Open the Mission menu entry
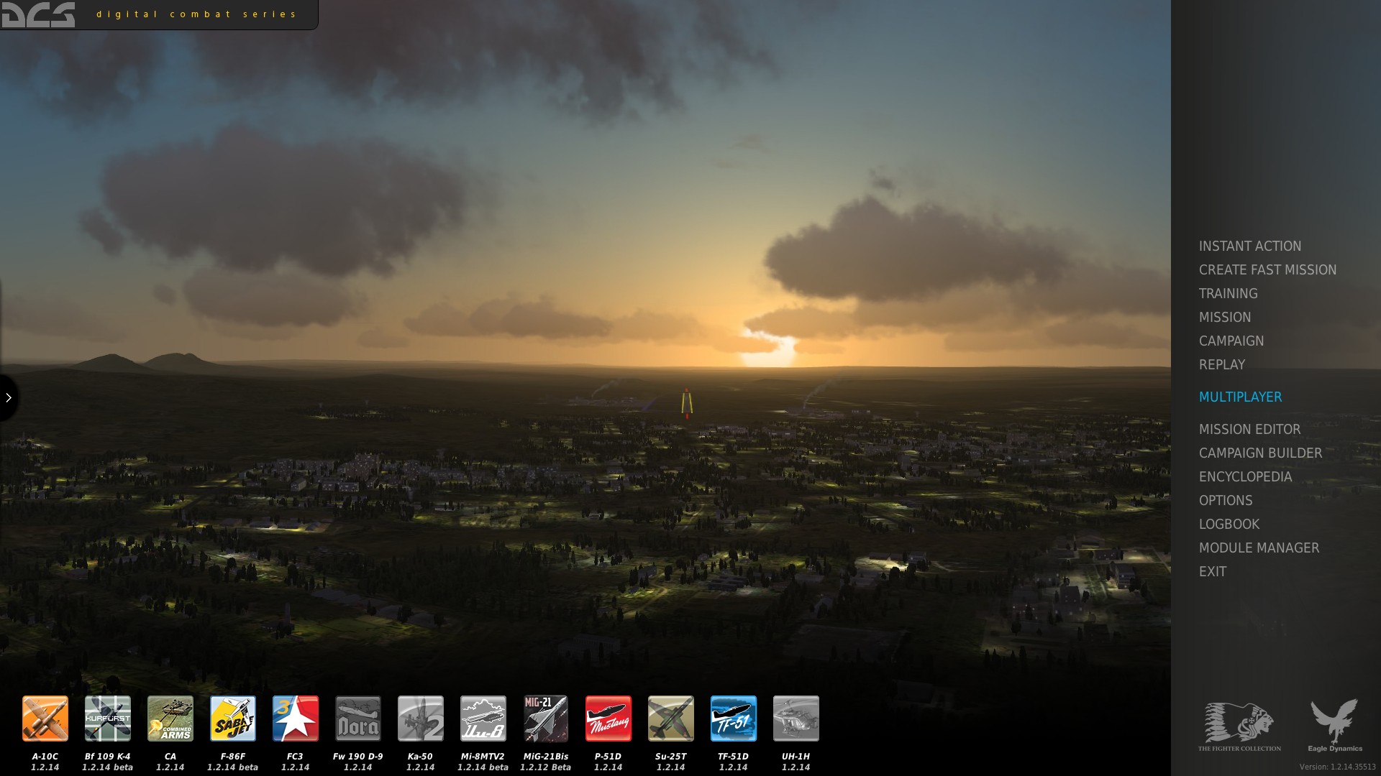The image size is (1381, 776). point(1224,318)
